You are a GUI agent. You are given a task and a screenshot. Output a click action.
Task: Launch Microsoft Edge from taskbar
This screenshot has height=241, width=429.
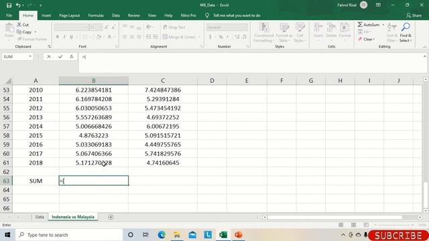(162, 235)
